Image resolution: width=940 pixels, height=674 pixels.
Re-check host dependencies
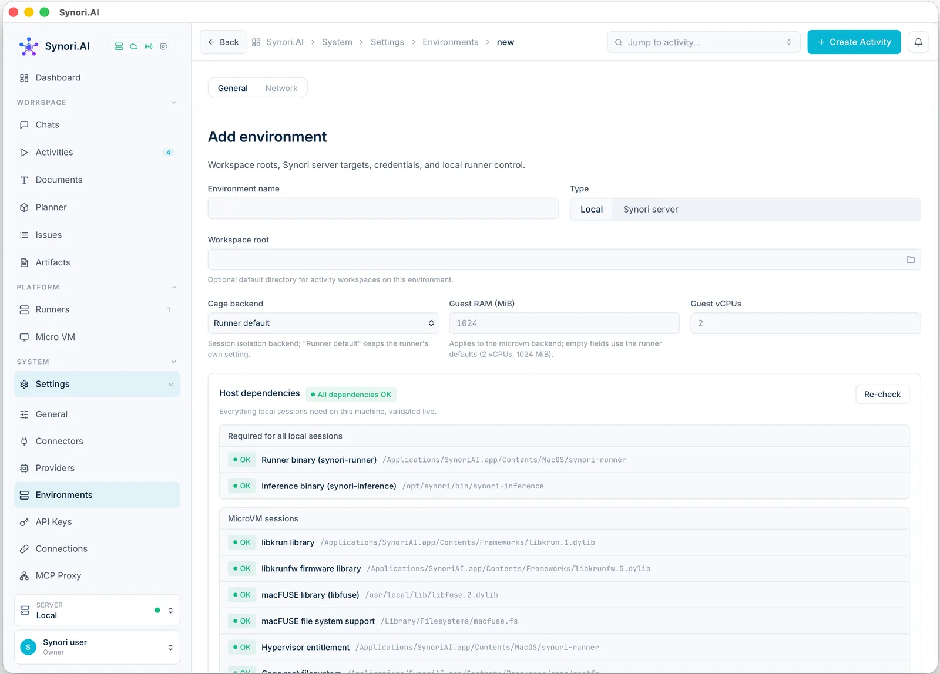pyautogui.click(x=882, y=395)
